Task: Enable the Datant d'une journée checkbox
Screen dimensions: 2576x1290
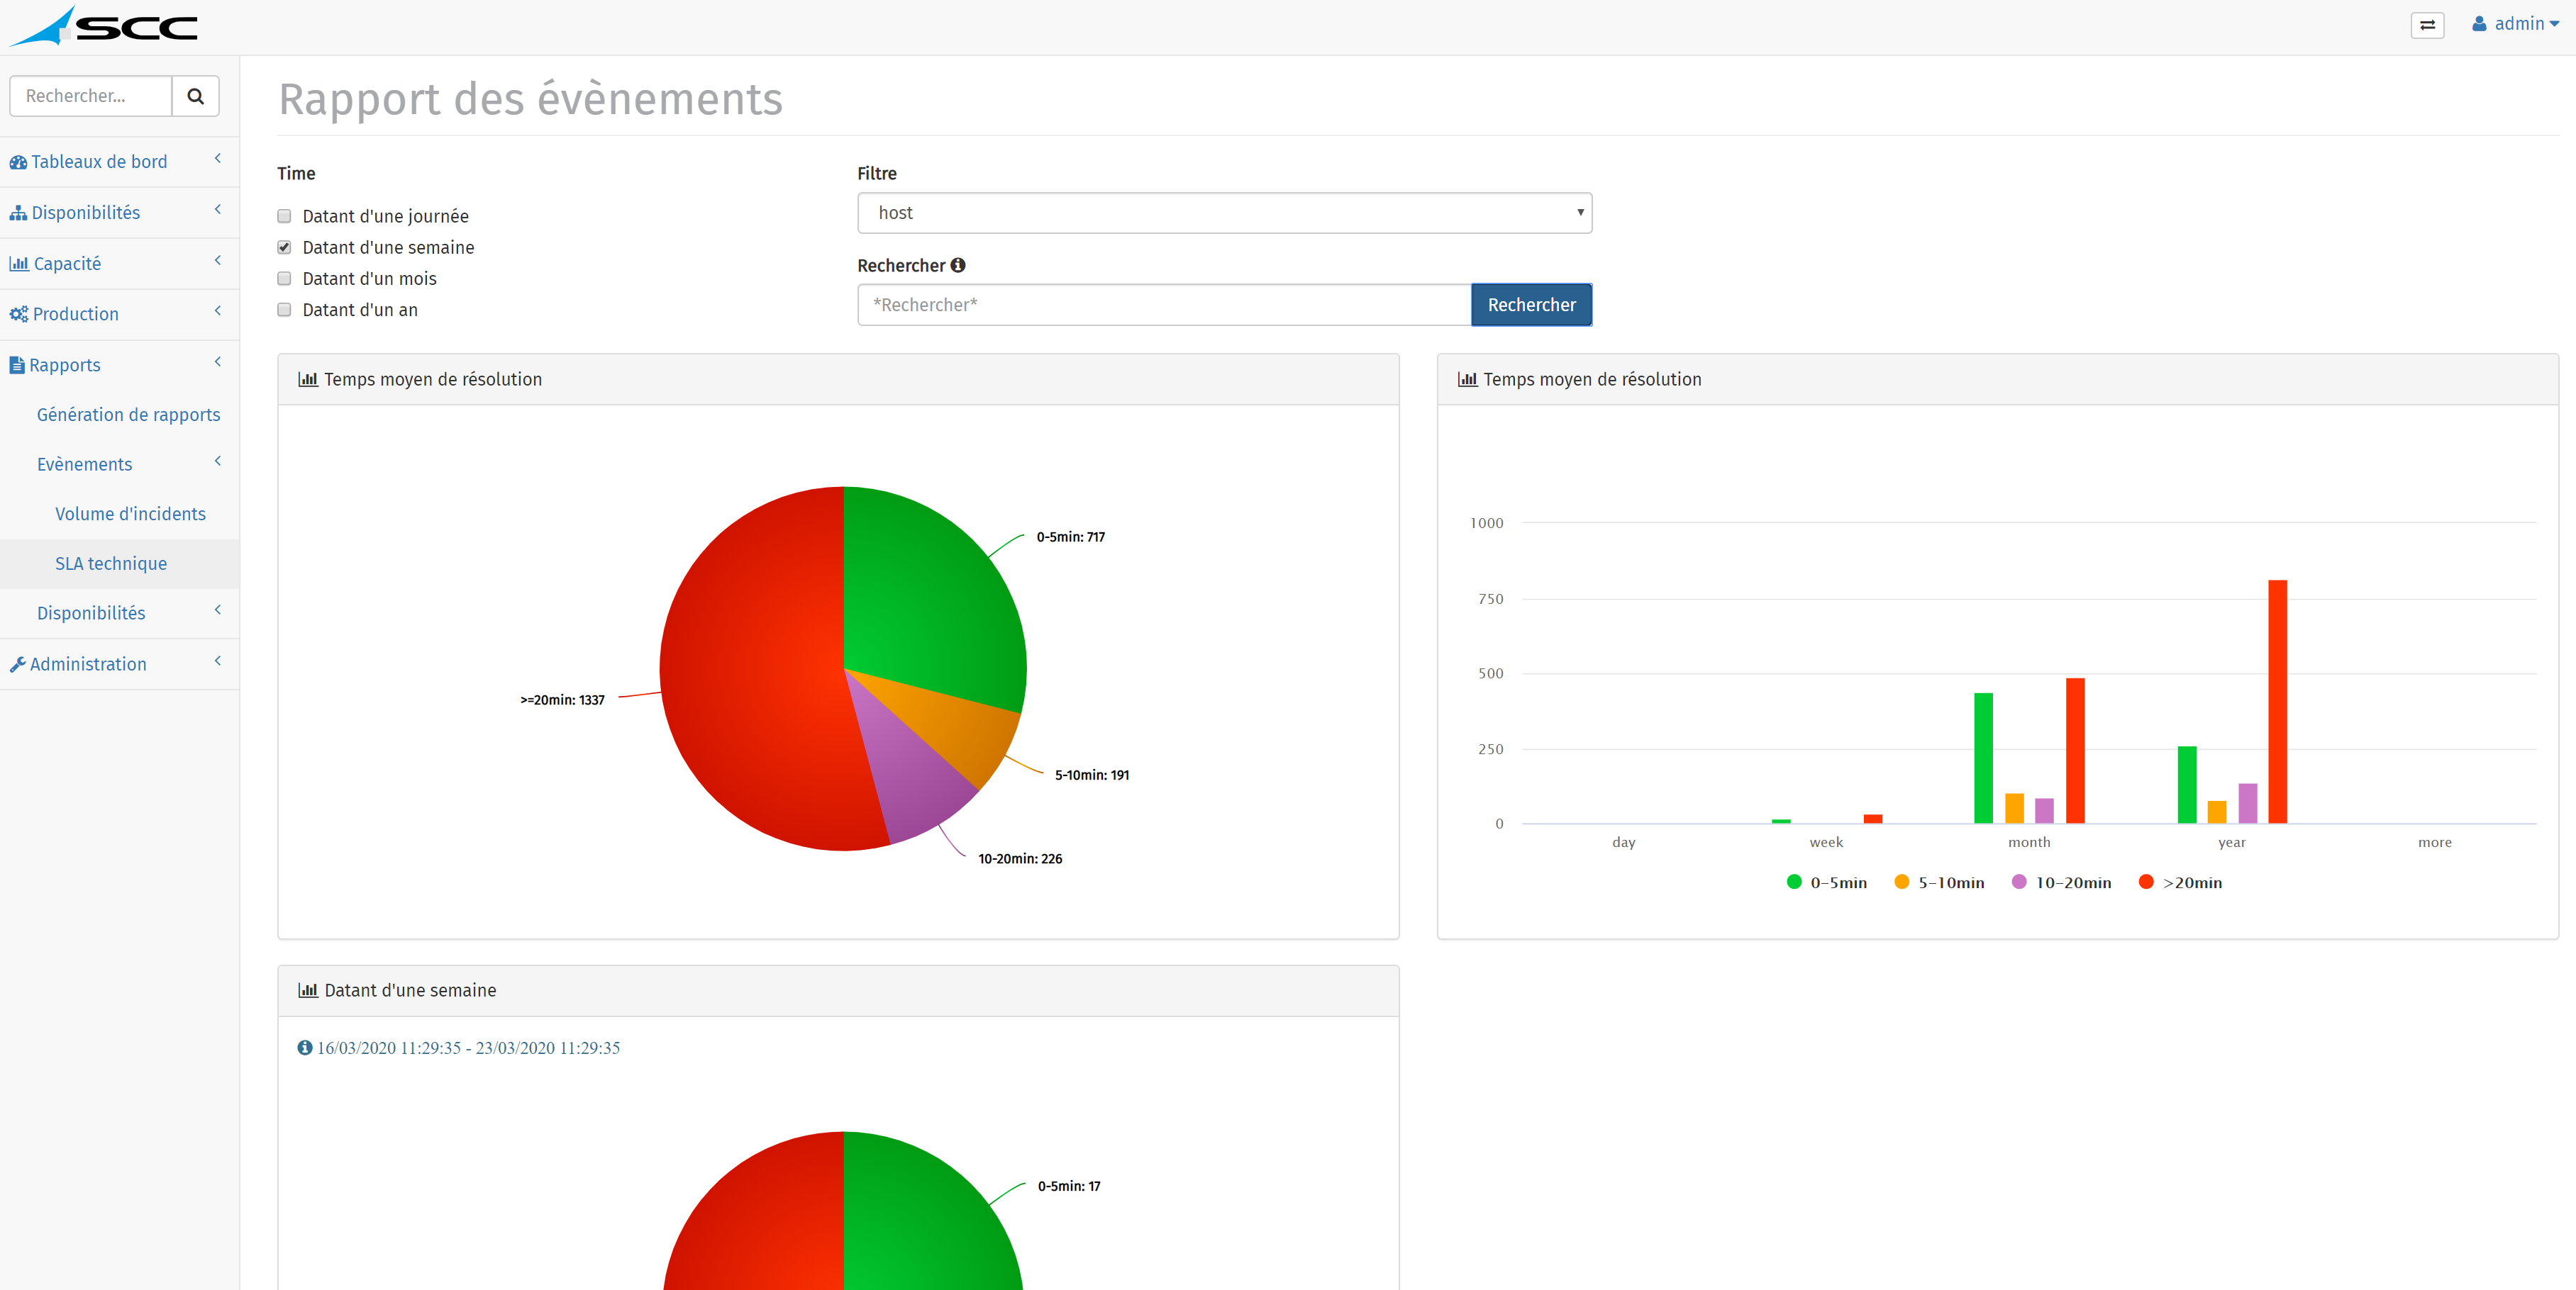Action: click(x=284, y=217)
